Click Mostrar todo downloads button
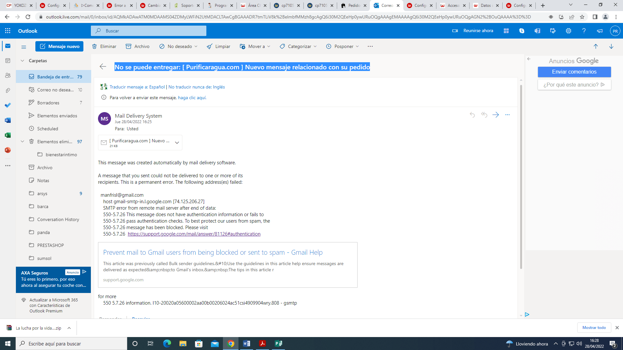Image resolution: width=623 pixels, height=350 pixels. pyautogui.click(x=594, y=328)
